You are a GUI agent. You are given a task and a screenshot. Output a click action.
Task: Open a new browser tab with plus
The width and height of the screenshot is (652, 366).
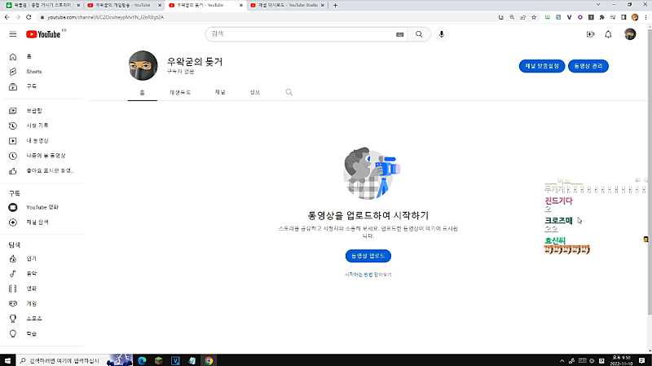(x=335, y=5)
